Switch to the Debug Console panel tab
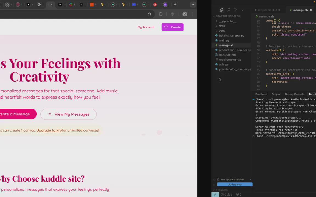Viewport: 316px width, 197px height. pyautogui.click(x=294, y=94)
